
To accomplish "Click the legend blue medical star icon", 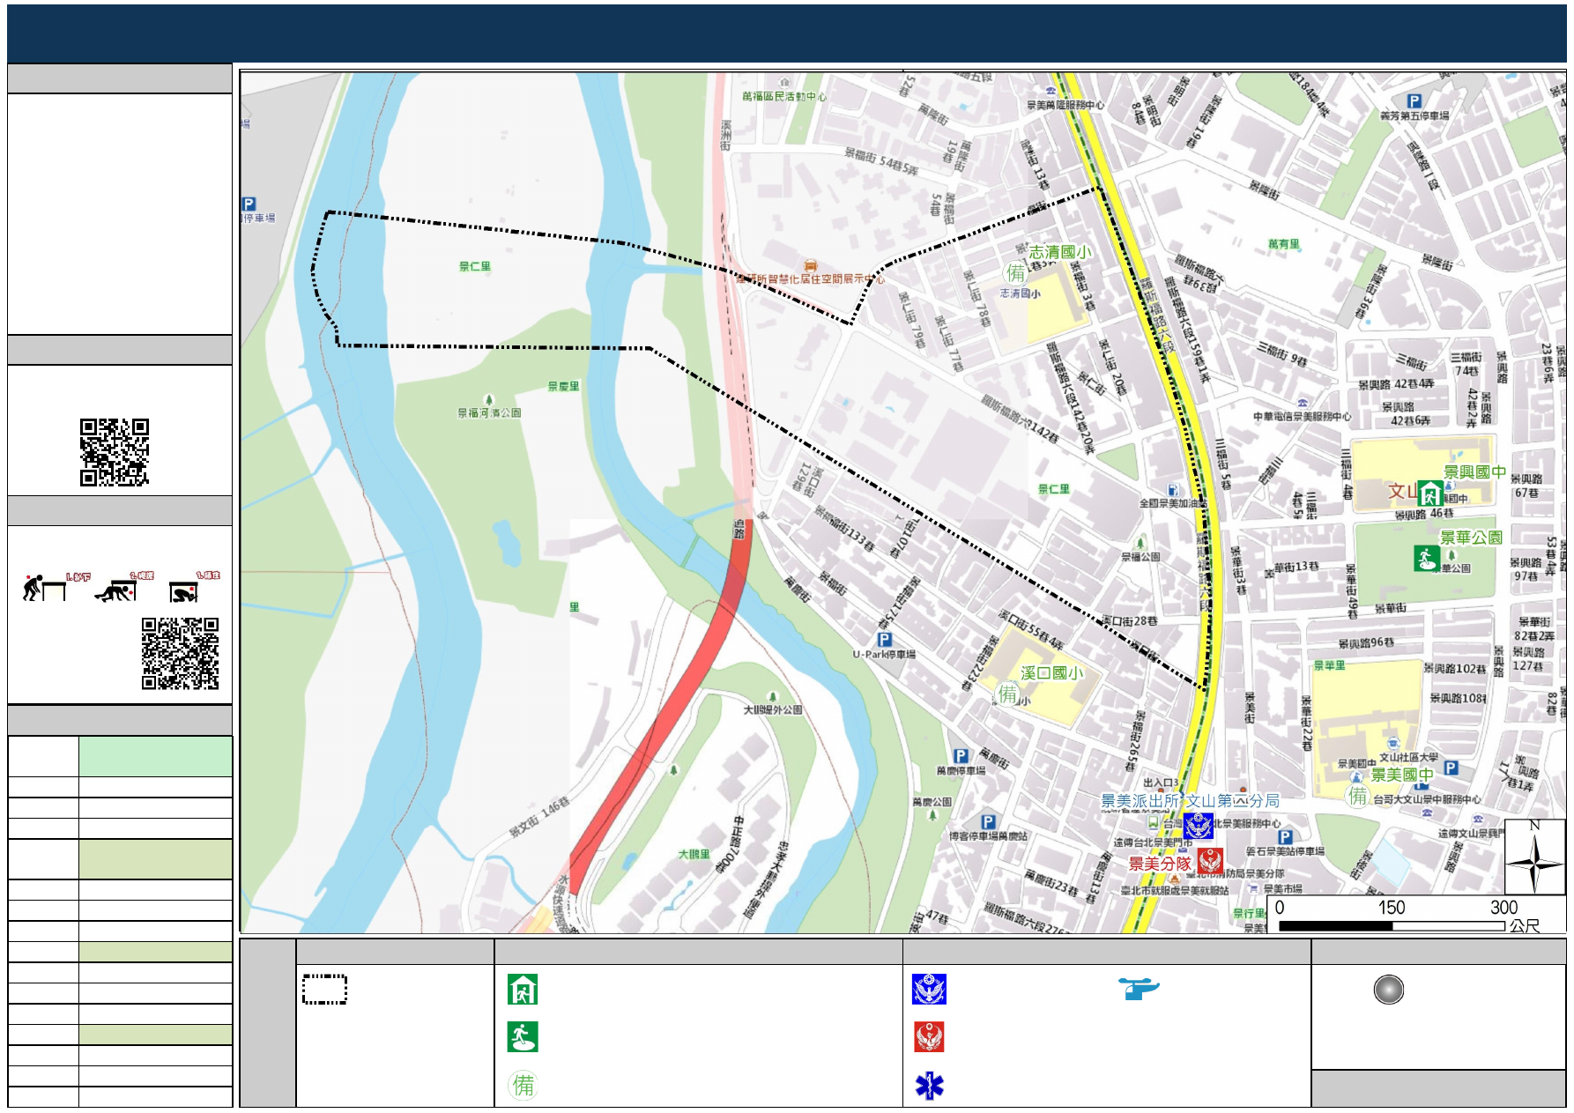I will click(x=929, y=1085).
